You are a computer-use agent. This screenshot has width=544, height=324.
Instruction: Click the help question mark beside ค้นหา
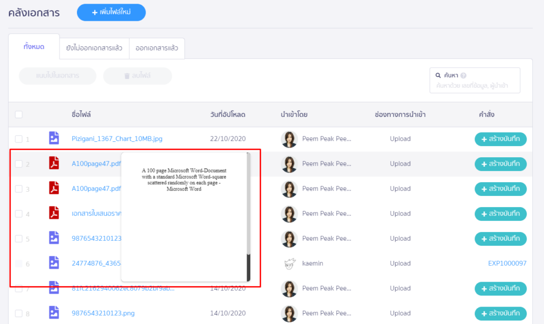click(x=463, y=75)
